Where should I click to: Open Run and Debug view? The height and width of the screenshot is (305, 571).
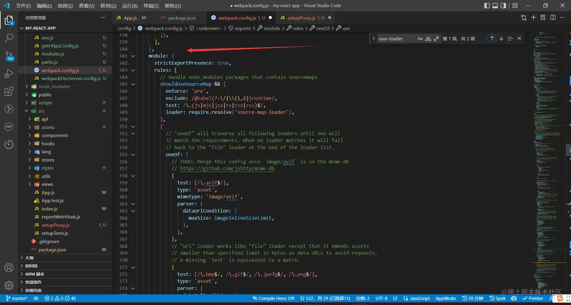[9, 74]
